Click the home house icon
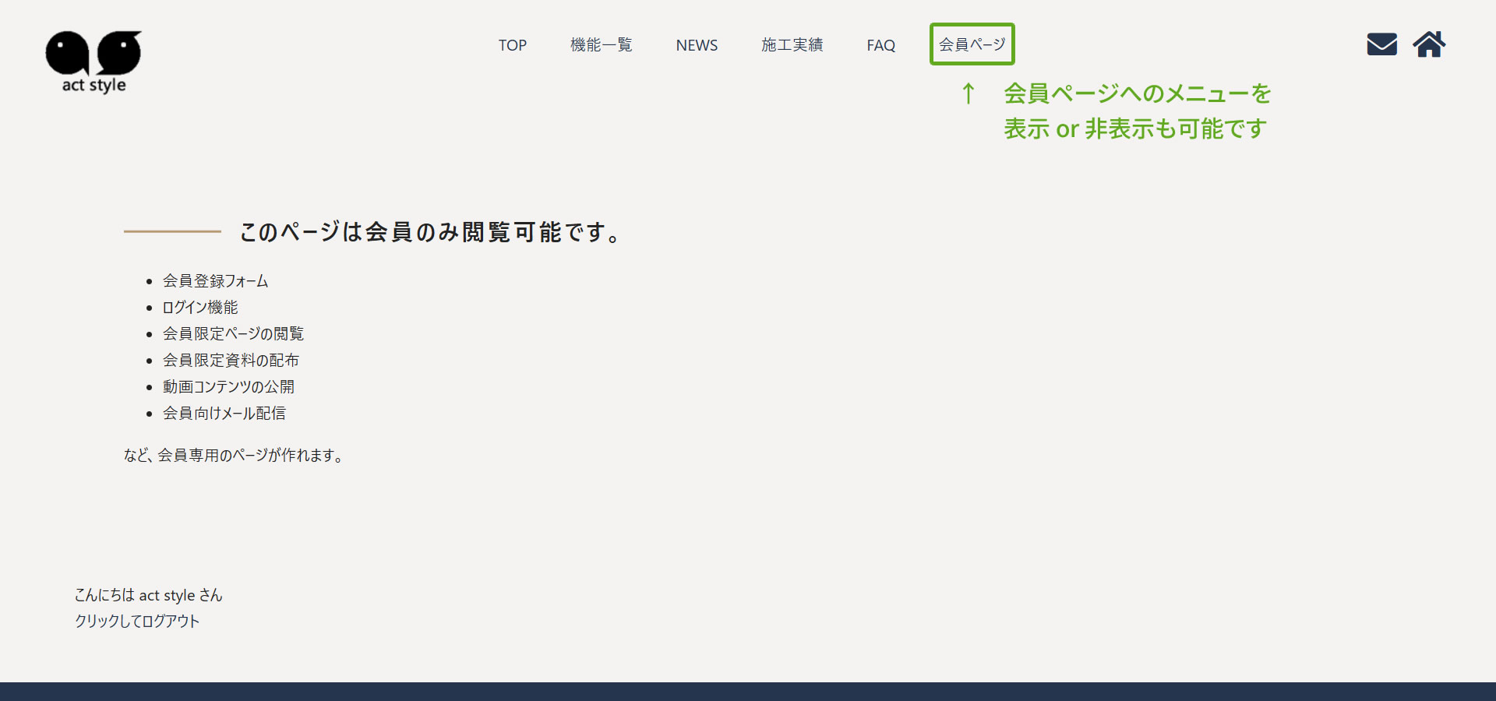Viewport: 1496px width, 701px height. pos(1429,44)
